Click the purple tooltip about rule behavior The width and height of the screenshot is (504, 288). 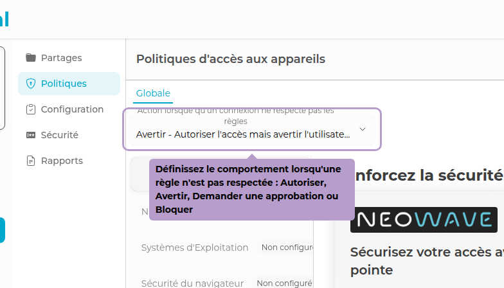(x=251, y=189)
